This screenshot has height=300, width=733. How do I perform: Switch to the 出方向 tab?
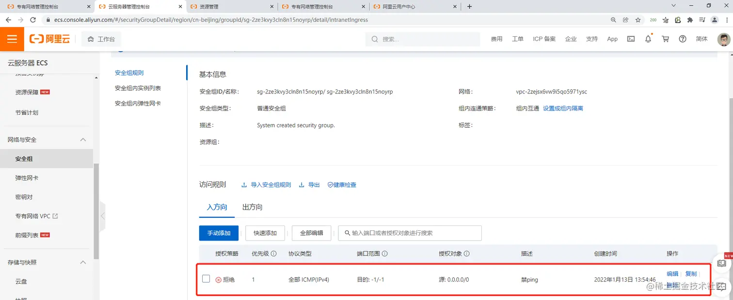[x=252, y=207]
